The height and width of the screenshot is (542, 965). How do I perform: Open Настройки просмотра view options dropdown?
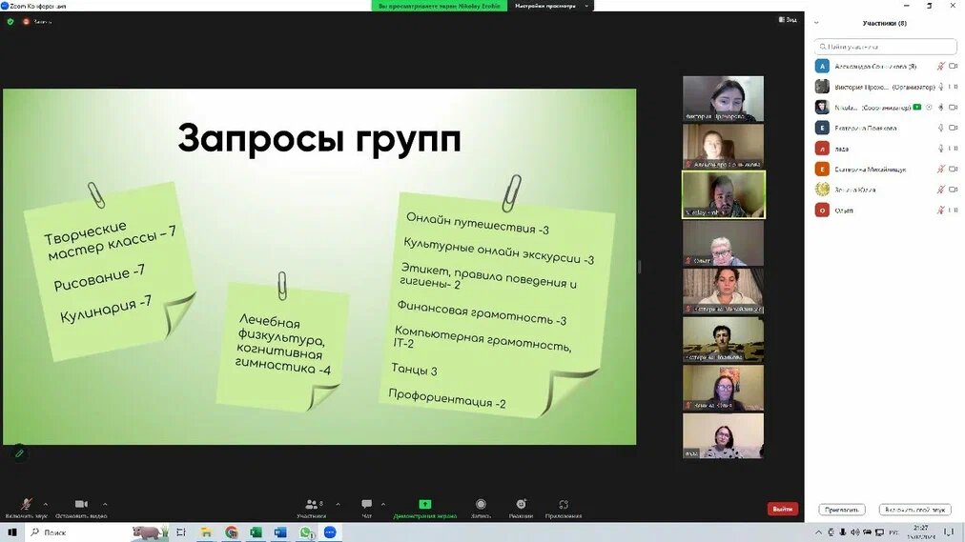[551, 6]
